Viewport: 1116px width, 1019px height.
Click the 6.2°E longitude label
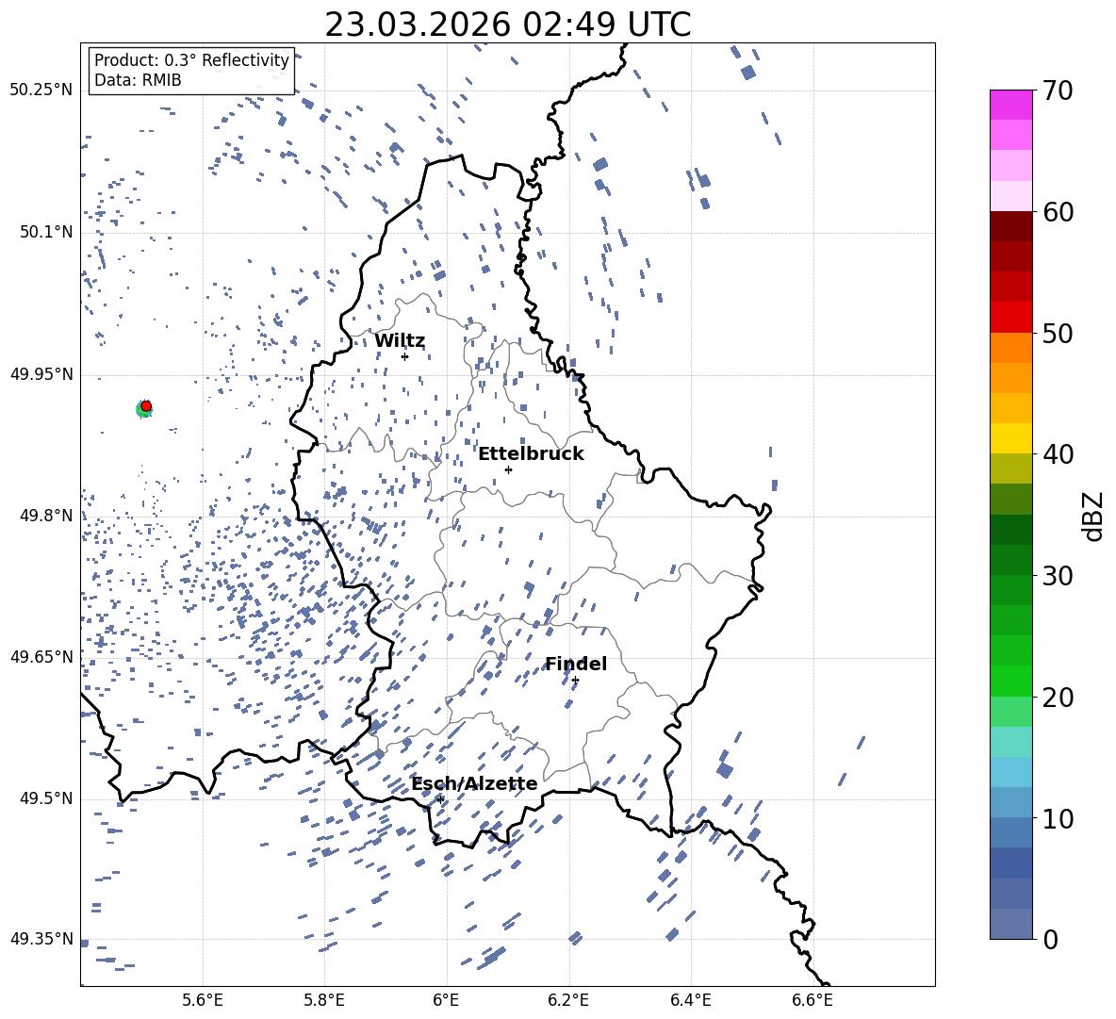568,1000
